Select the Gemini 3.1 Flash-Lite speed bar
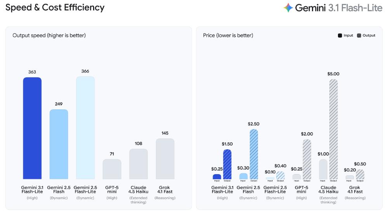Image resolution: width=388 pixels, height=216 pixels. pyautogui.click(x=32, y=128)
